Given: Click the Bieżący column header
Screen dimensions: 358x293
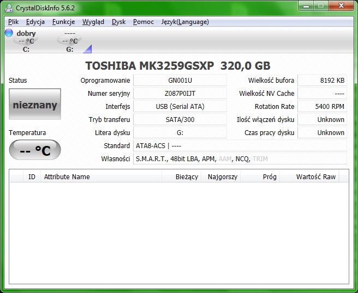Looking at the screenshot, I should (182, 177).
